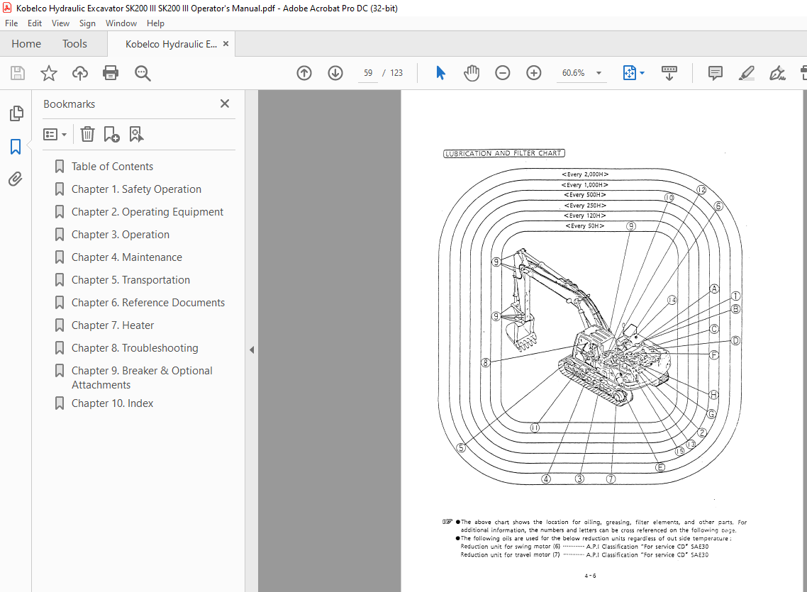Viewport: 807px width, 592px height.
Task: Click the page number input field
Action: coord(368,73)
